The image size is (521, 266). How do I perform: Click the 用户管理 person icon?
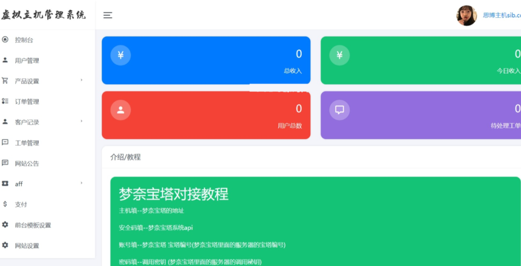coord(5,60)
